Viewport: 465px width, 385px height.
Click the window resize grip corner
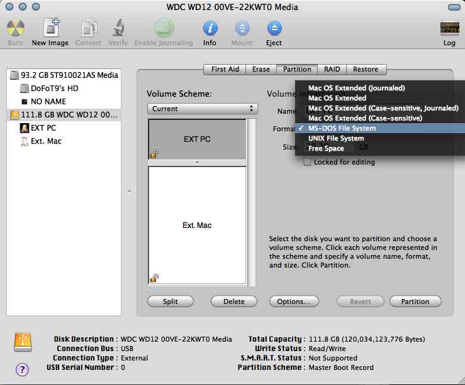pos(461,381)
